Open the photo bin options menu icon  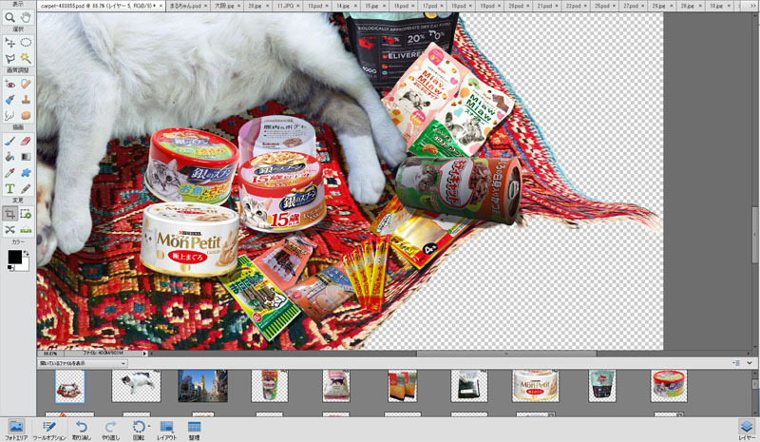click(x=735, y=363)
